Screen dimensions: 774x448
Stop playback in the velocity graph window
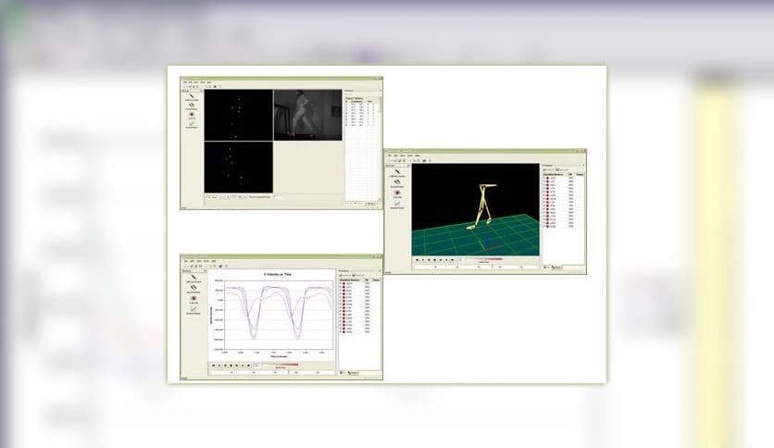(231, 366)
